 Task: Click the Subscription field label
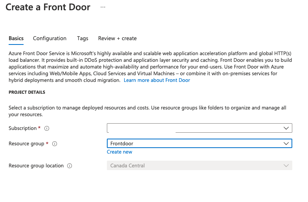pyautogui.click(x=23, y=128)
